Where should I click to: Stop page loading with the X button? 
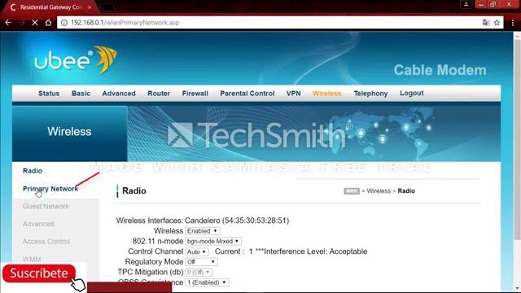pyautogui.click(x=35, y=23)
